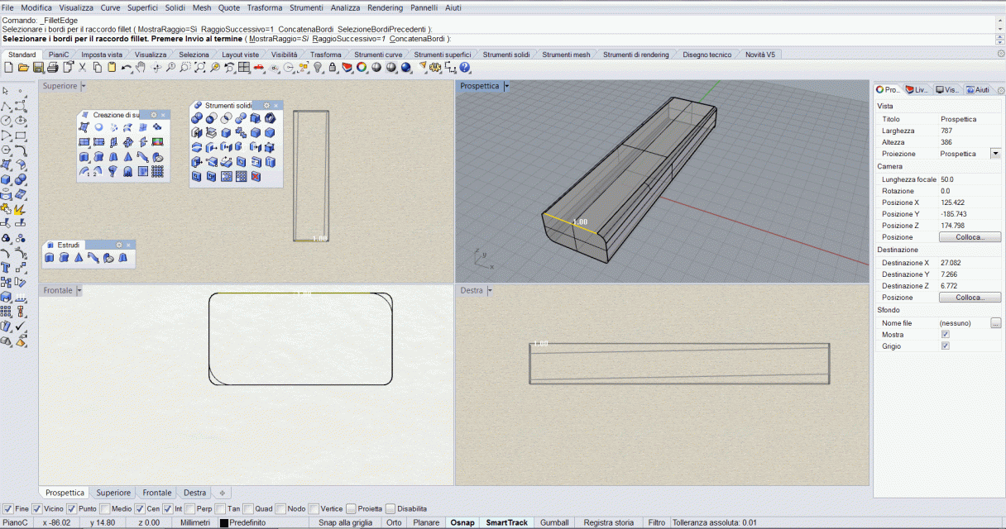Open the Prospettica viewport title dropdown arrow
Screen dimensions: 1006x529
coord(506,86)
